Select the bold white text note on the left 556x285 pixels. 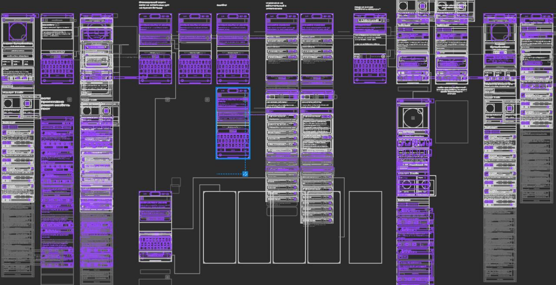[55, 104]
